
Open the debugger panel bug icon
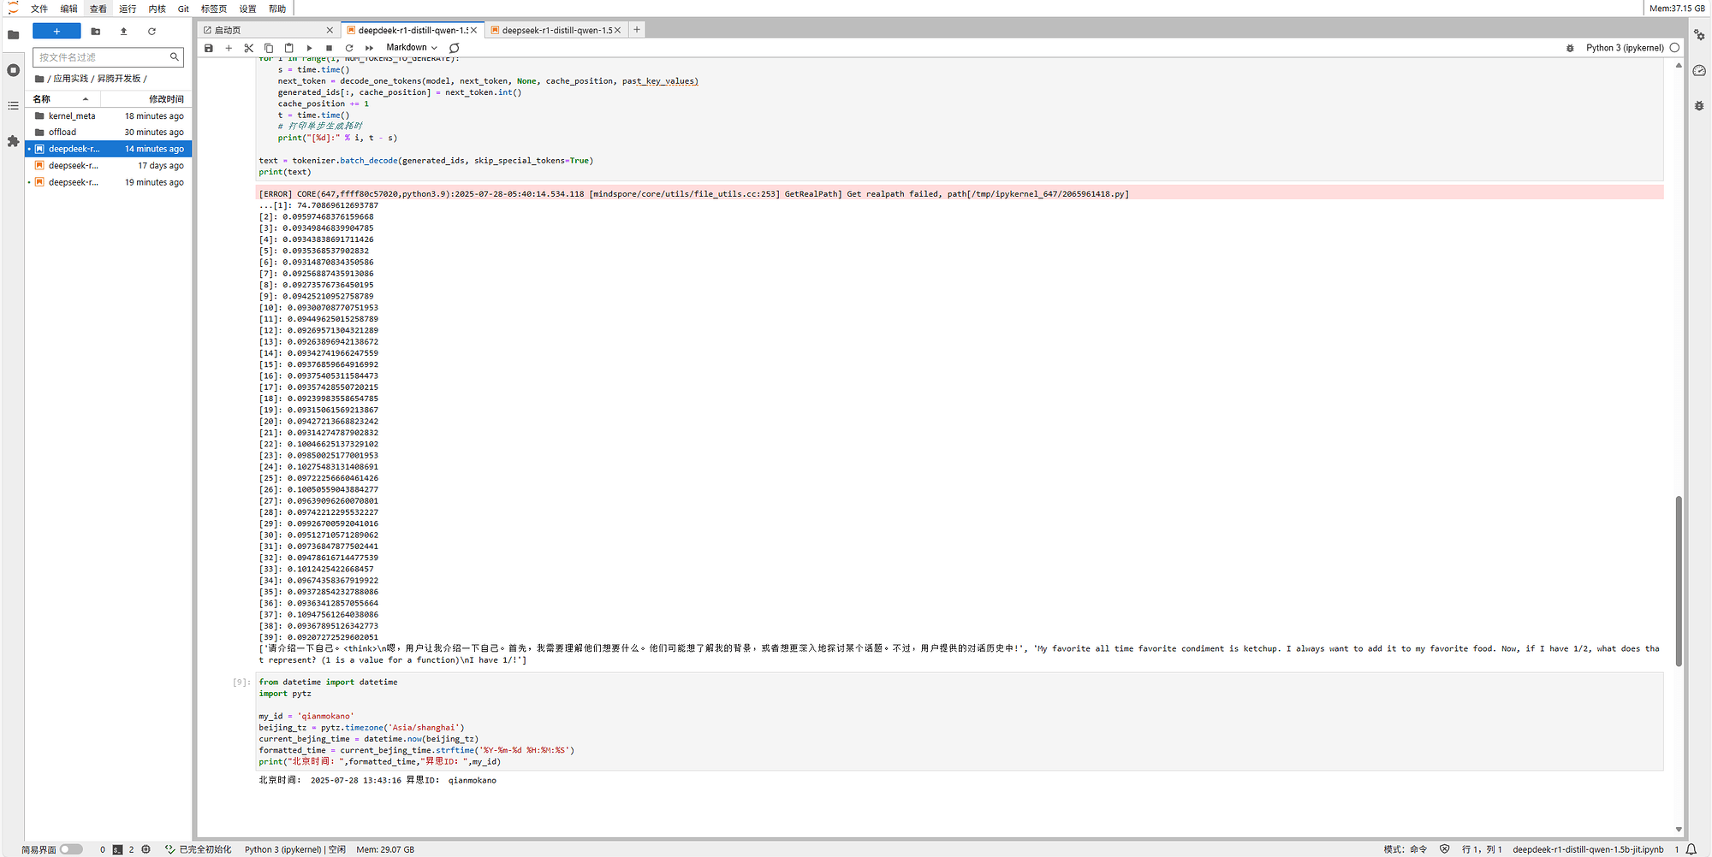(1699, 106)
